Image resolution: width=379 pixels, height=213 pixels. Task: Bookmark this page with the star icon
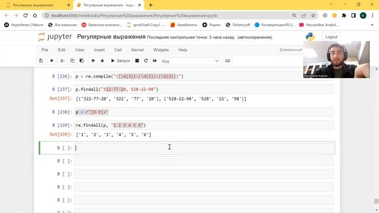tap(313, 15)
